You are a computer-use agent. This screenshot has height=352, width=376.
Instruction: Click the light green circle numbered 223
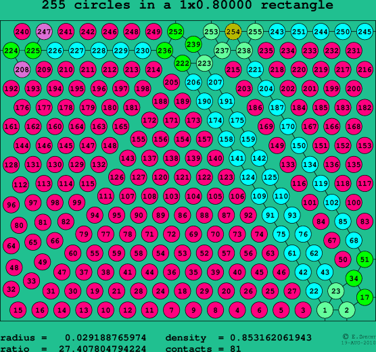(x=204, y=64)
